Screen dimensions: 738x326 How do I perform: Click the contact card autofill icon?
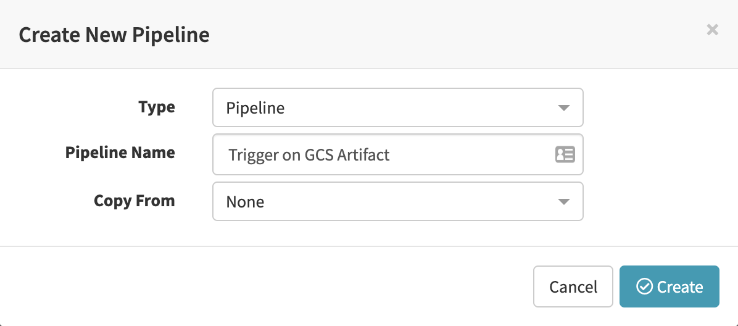click(x=565, y=154)
